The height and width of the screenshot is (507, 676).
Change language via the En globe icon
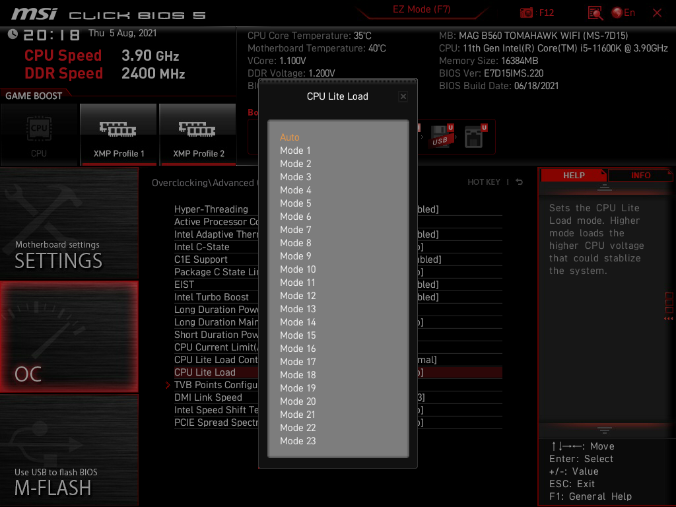623,13
